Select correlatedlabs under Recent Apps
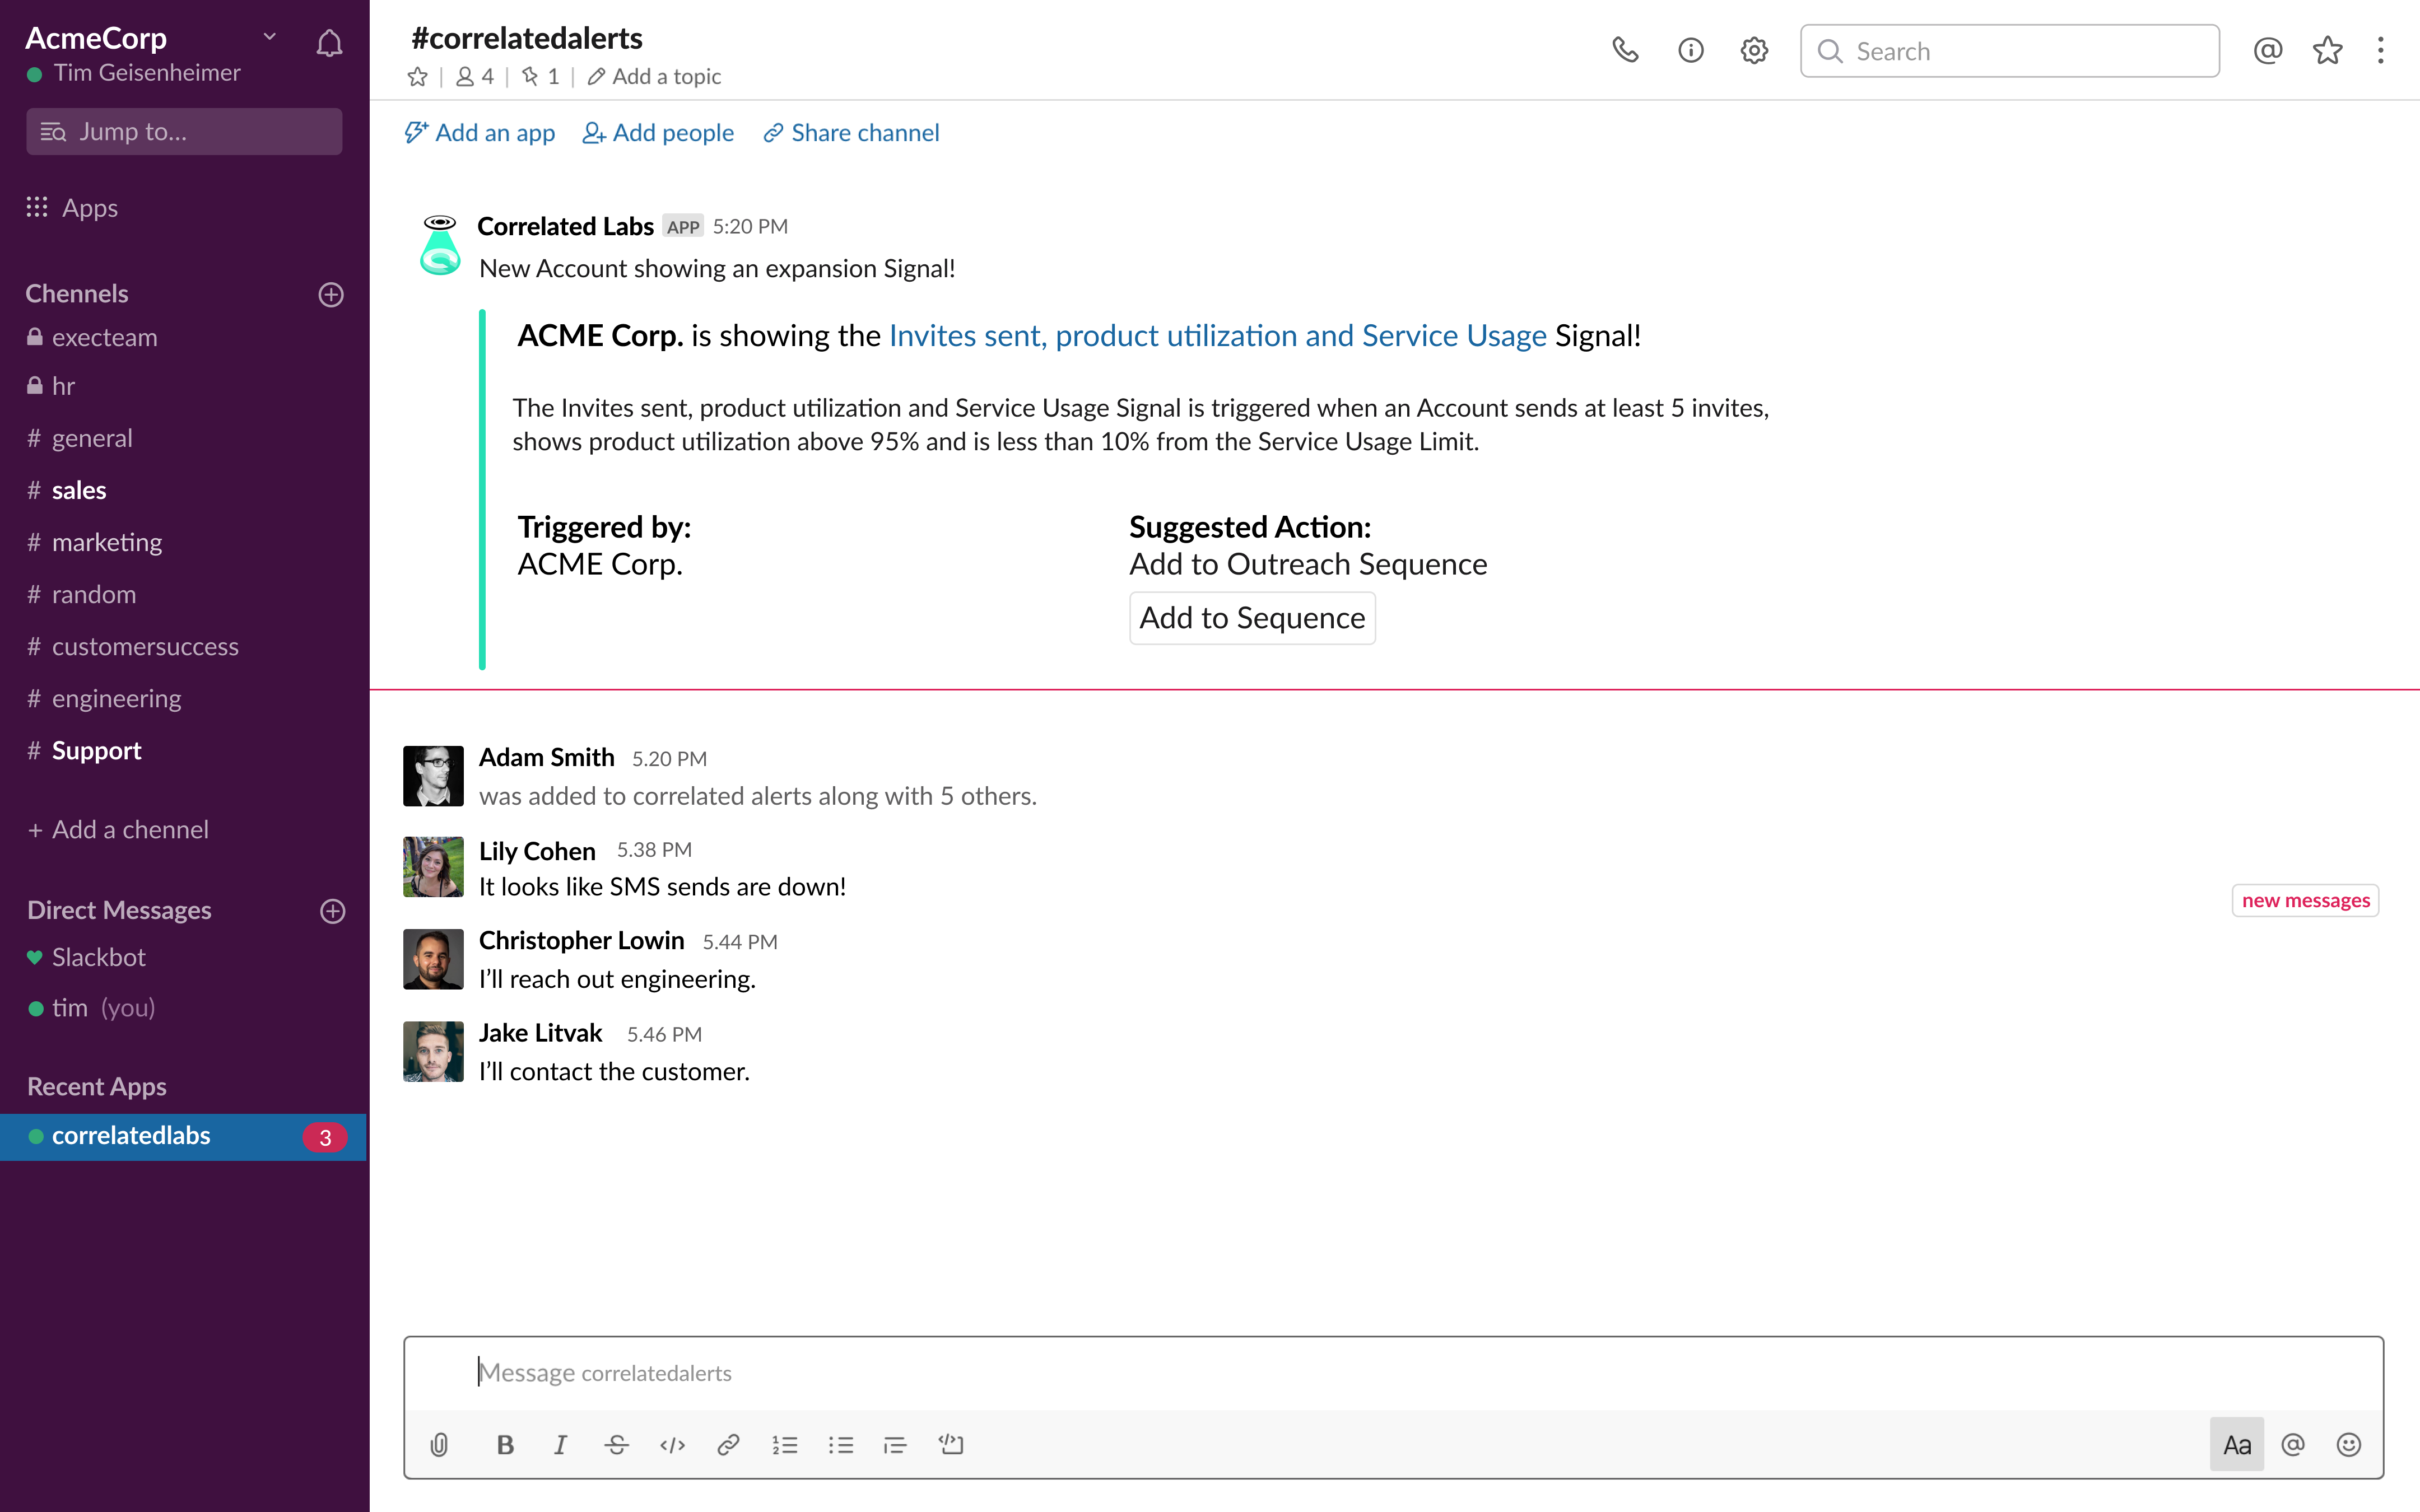The image size is (2420, 1512). (x=184, y=1136)
